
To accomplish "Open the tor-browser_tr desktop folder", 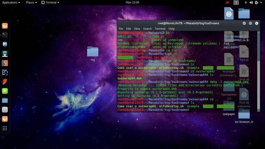I will [x=244, y=114].
